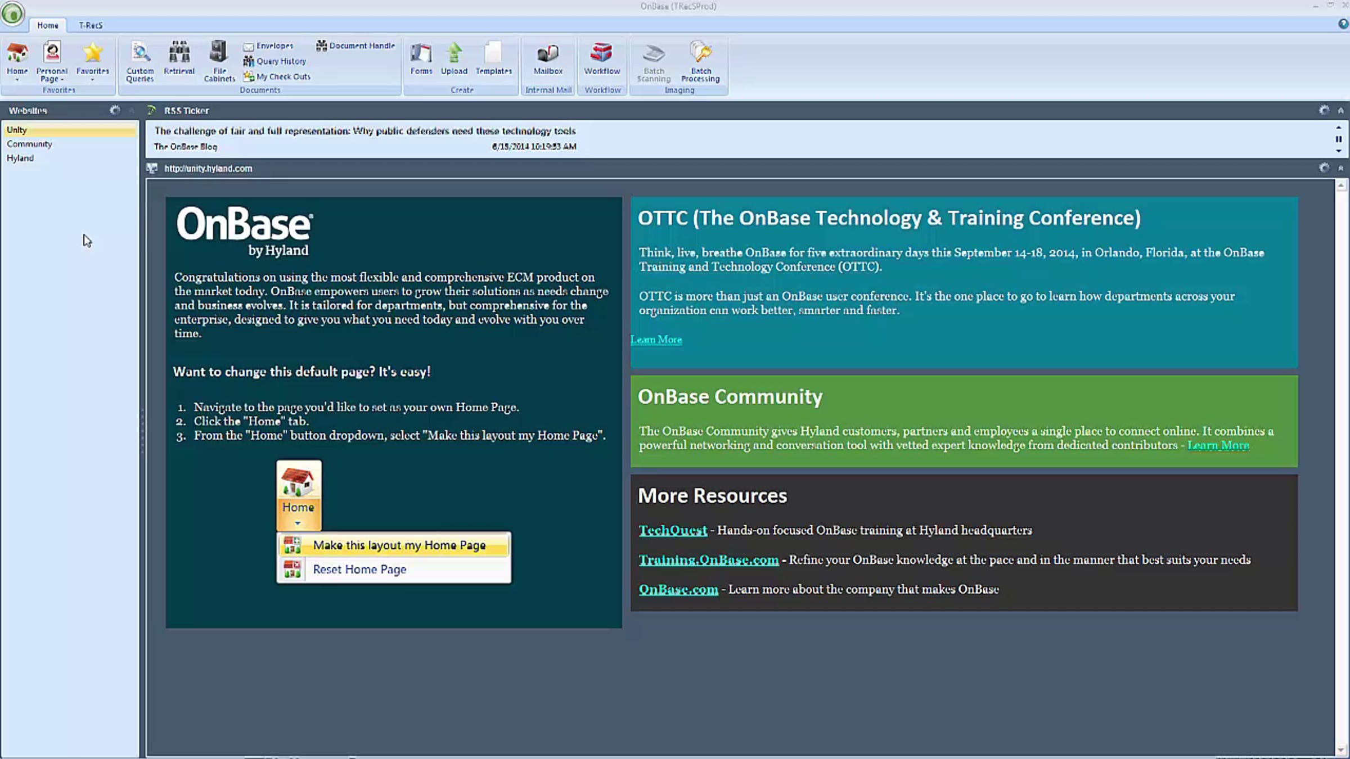Open the internal Mailbox
The width and height of the screenshot is (1350, 759).
tap(548, 58)
